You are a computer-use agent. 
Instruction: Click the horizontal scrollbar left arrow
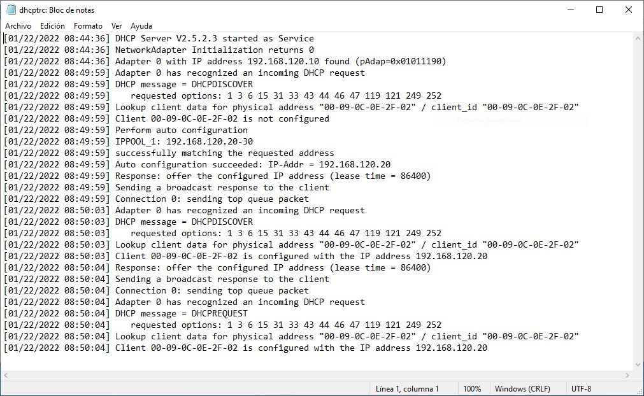(x=6, y=376)
